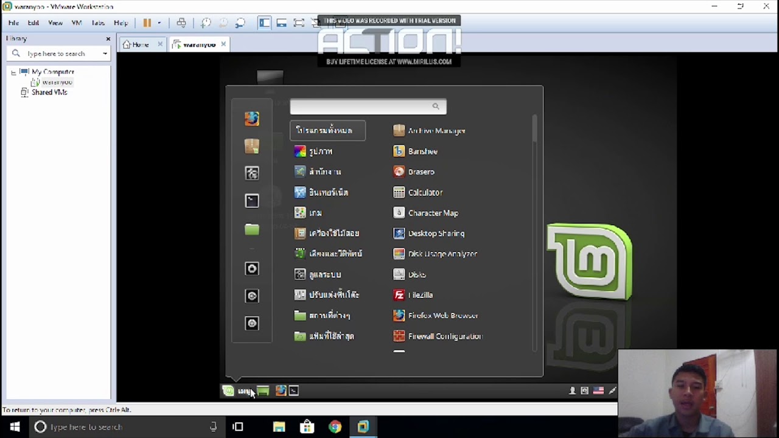Open the library search filter dropdown arrow

point(105,54)
